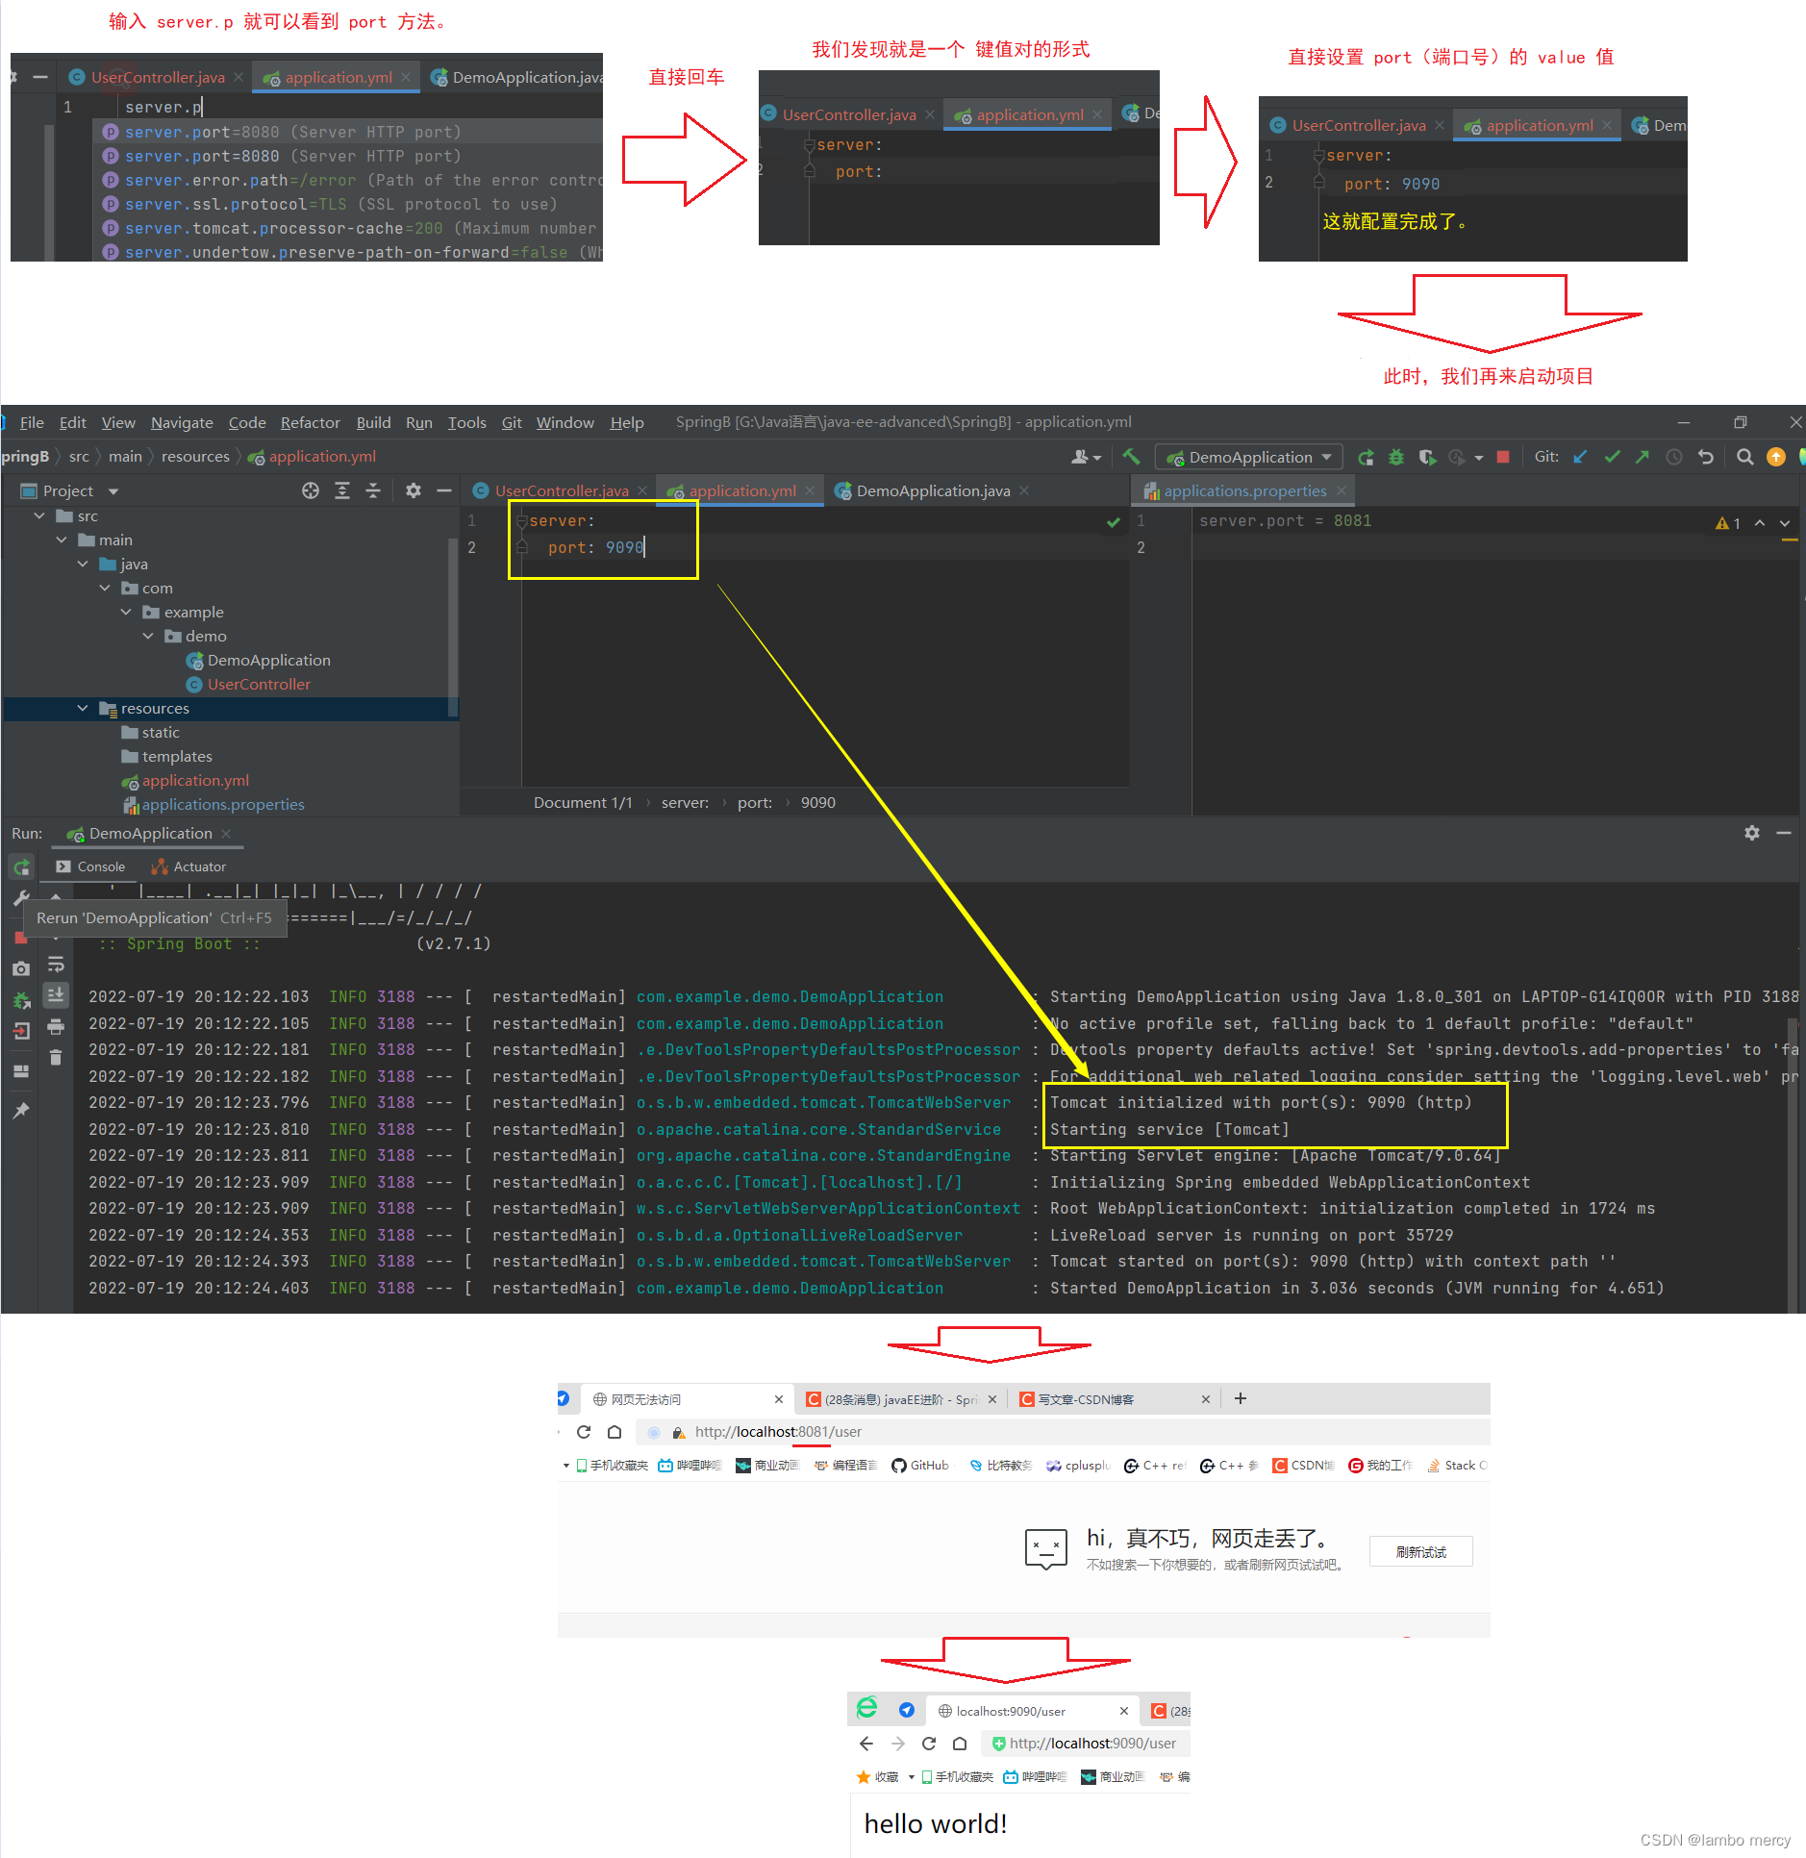Close the DemoApplication run tab
Screen dimensions: 1806x1858
pos(226,834)
